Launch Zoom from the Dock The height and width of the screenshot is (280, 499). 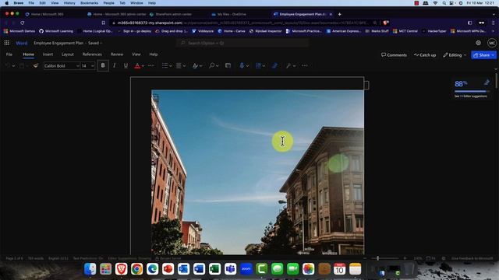(x=246, y=269)
